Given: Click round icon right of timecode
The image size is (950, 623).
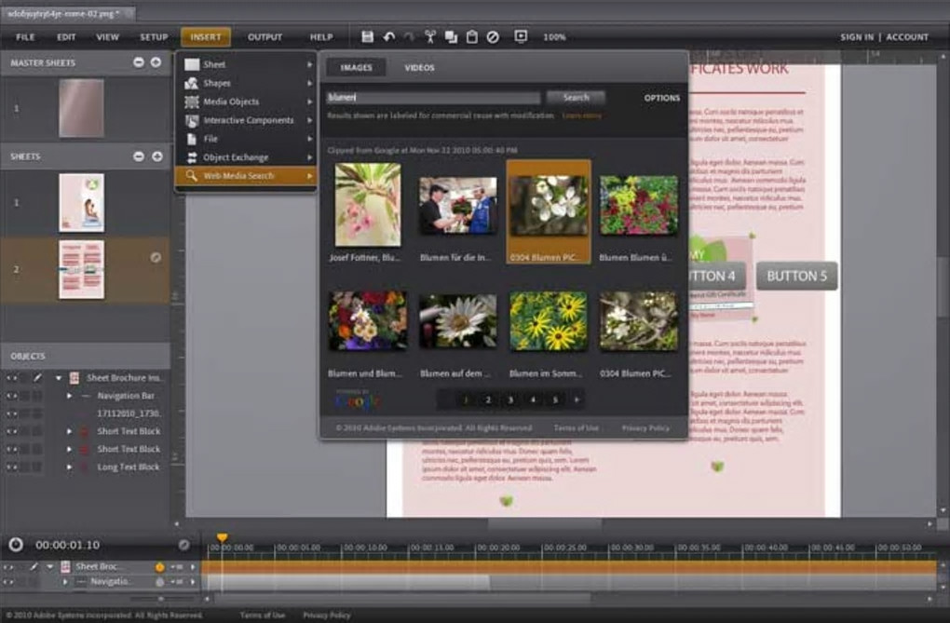Looking at the screenshot, I should point(184,545).
